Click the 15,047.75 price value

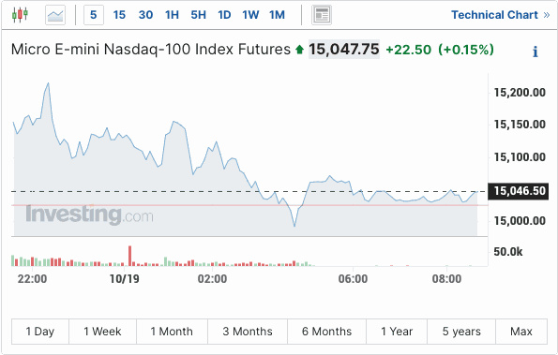coord(344,49)
